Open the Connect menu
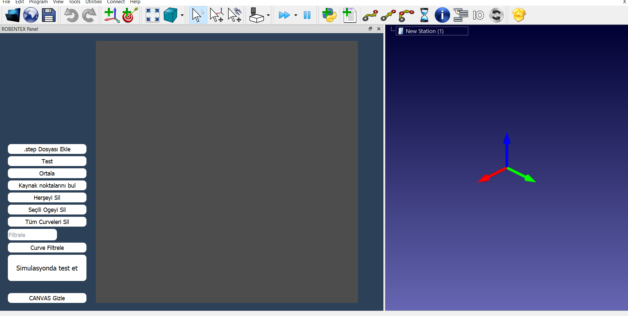Image resolution: width=628 pixels, height=316 pixels. [116, 2]
